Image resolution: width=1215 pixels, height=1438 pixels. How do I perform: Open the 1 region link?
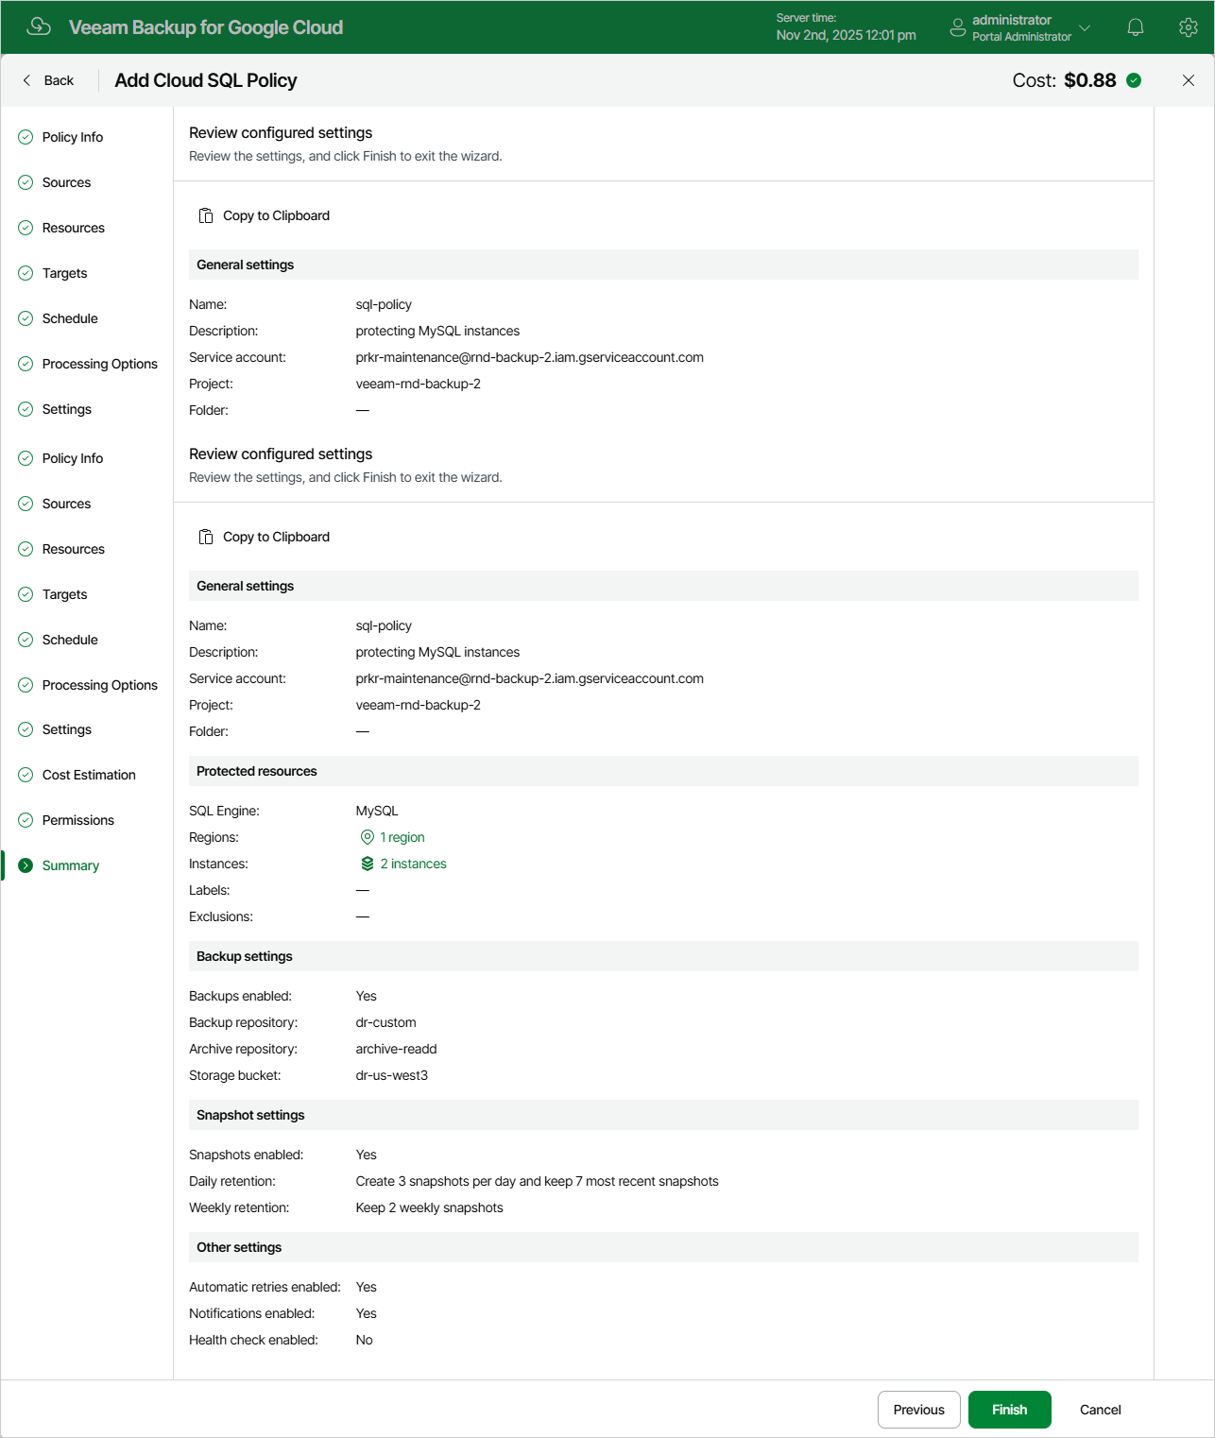(402, 837)
